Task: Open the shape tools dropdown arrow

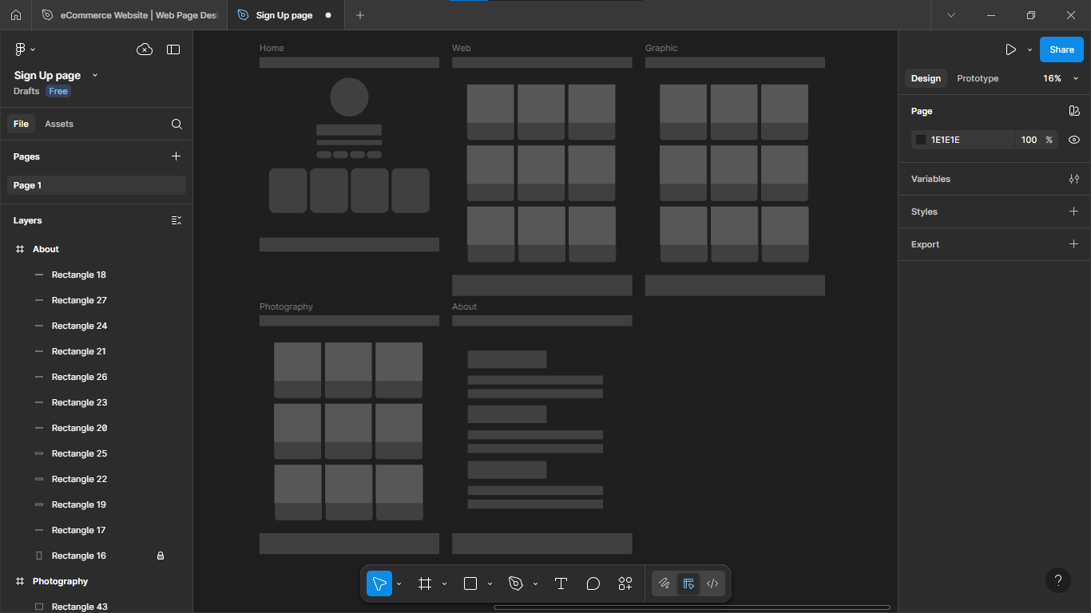Action: [x=490, y=583]
